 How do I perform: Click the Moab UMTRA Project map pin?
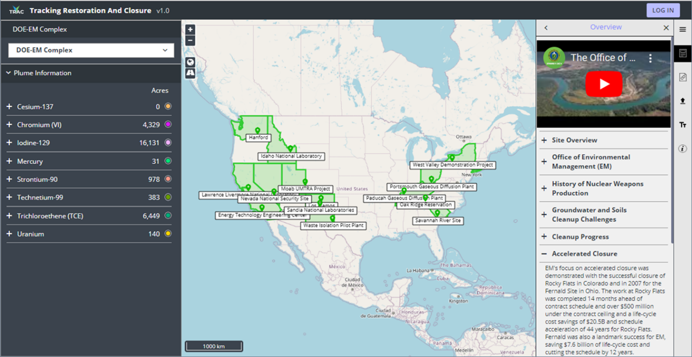[305, 182]
